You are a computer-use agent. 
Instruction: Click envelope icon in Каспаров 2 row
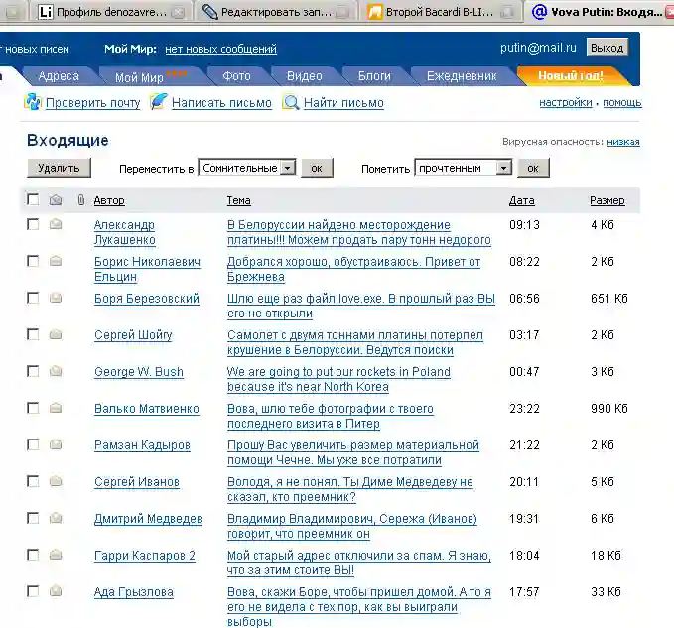pos(56,555)
